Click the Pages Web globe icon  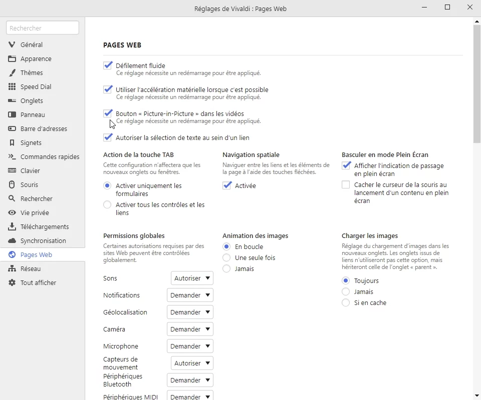[x=12, y=254]
